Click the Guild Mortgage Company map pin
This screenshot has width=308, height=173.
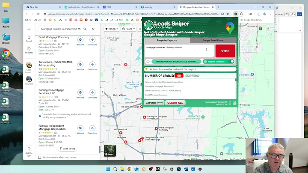(156, 128)
